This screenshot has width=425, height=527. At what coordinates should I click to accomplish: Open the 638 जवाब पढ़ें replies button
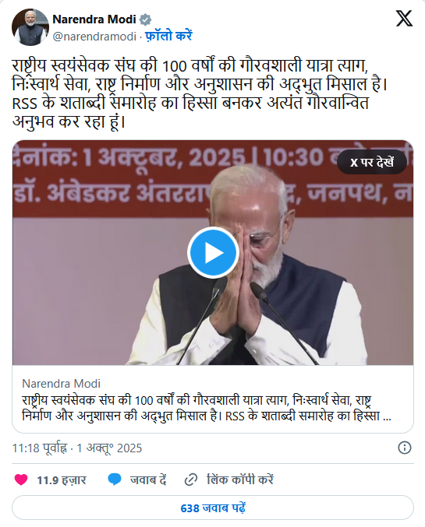[213, 508]
